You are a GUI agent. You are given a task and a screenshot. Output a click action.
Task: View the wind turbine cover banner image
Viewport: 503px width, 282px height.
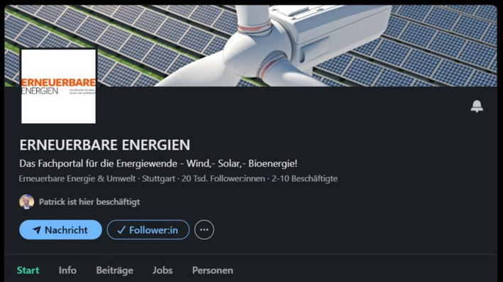(251, 45)
